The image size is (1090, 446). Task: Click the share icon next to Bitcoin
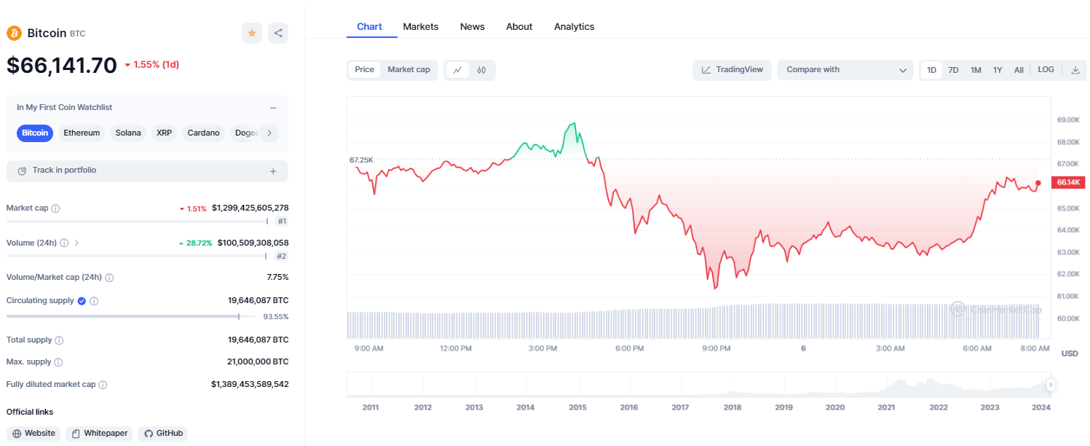(278, 33)
